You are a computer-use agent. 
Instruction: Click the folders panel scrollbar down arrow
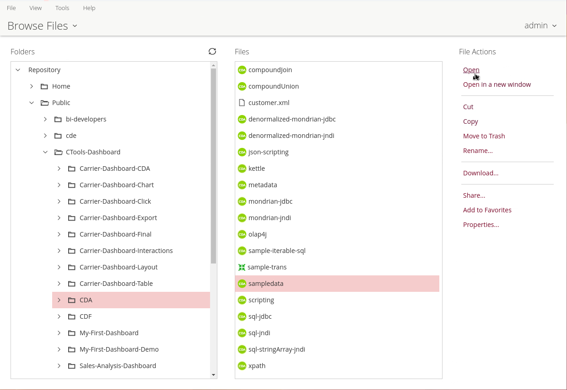pos(213,375)
